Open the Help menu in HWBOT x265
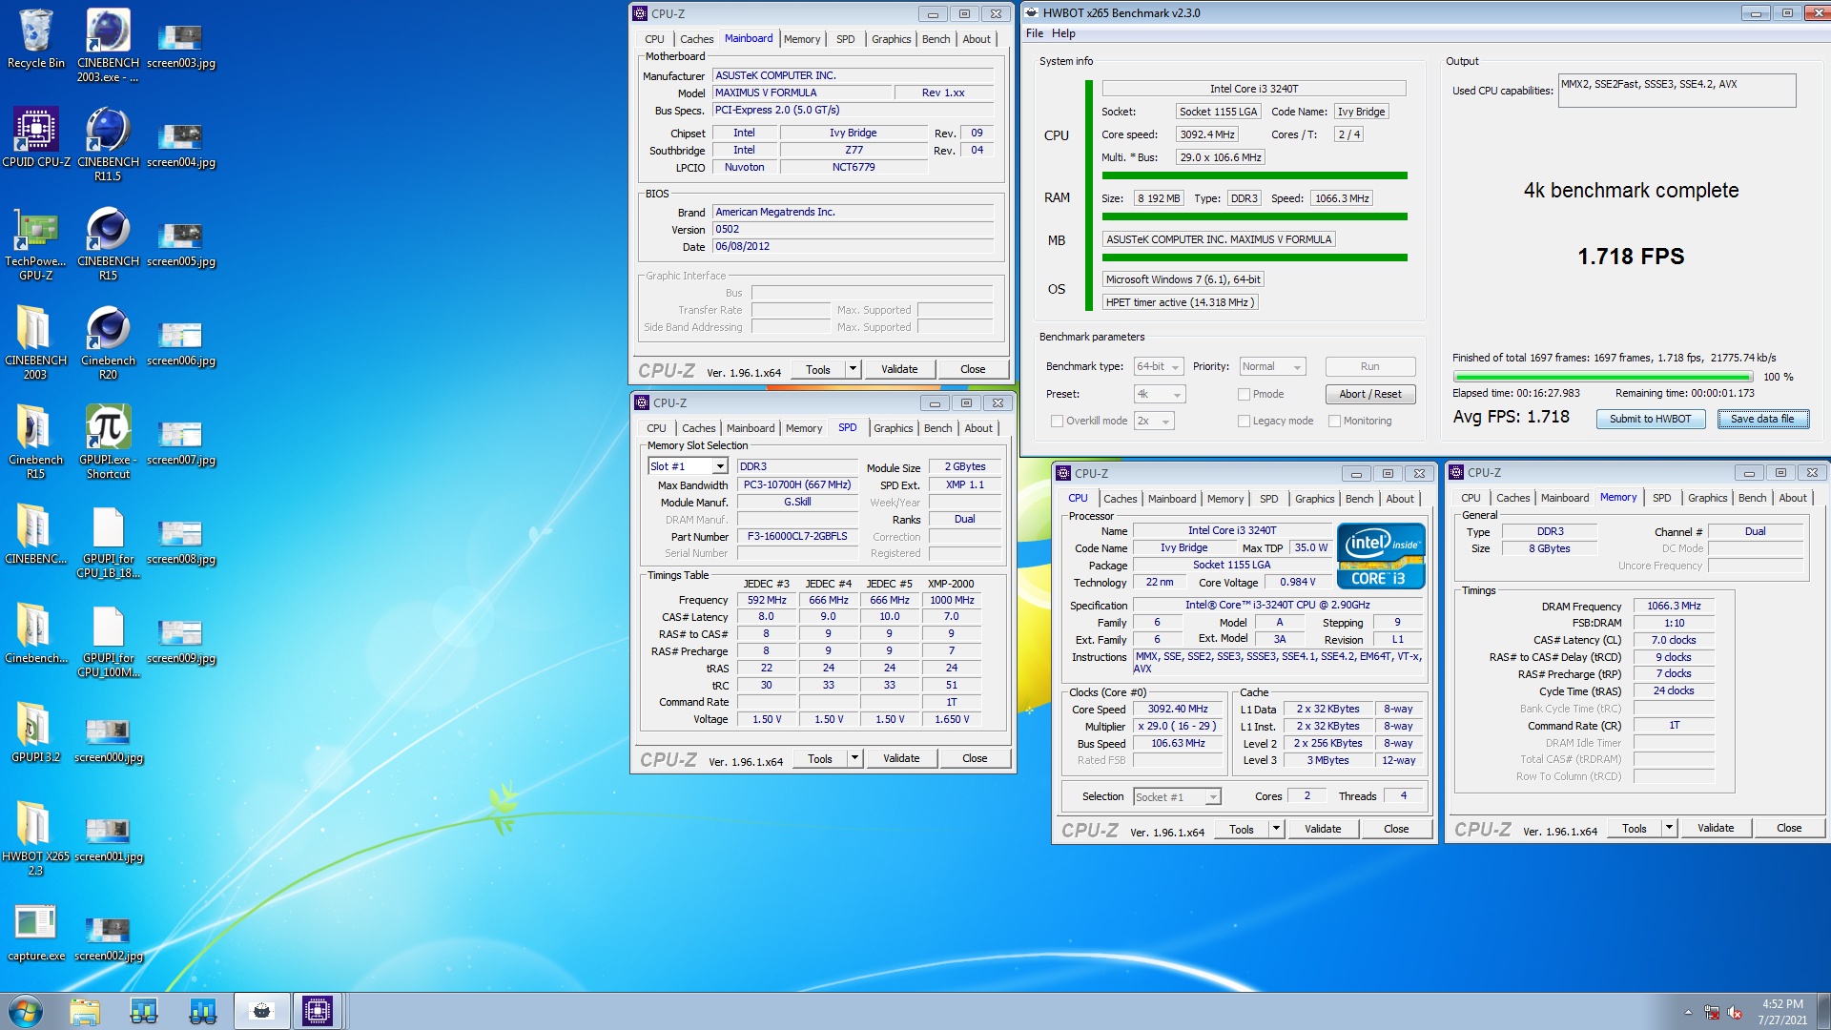1831x1030 pixels. coord(1063,33)
